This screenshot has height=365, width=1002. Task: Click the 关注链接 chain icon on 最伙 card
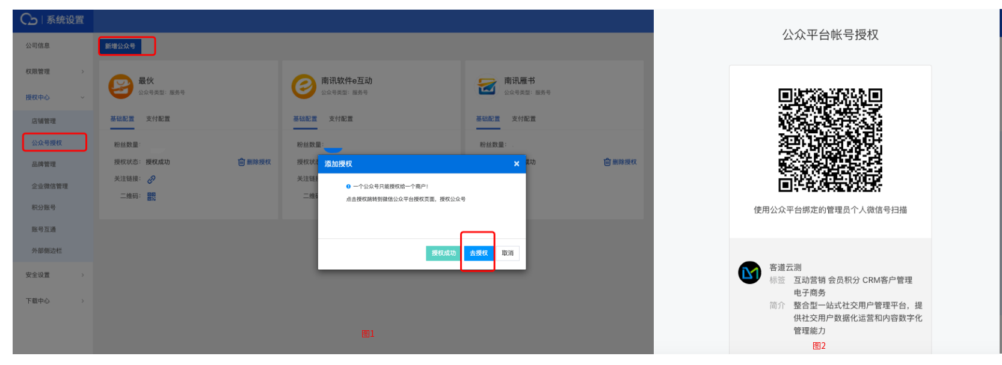click(x=152, y=179)
